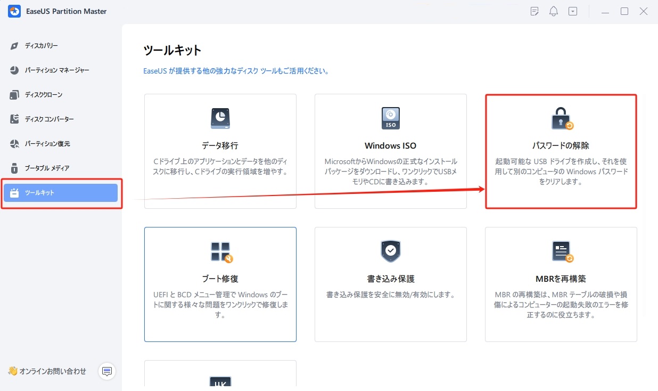Open the 書き込み保護 shield icon
Image resolution: width=658 pixels, height=391 pixels.
pyautogui.click(x=390, y=251)
